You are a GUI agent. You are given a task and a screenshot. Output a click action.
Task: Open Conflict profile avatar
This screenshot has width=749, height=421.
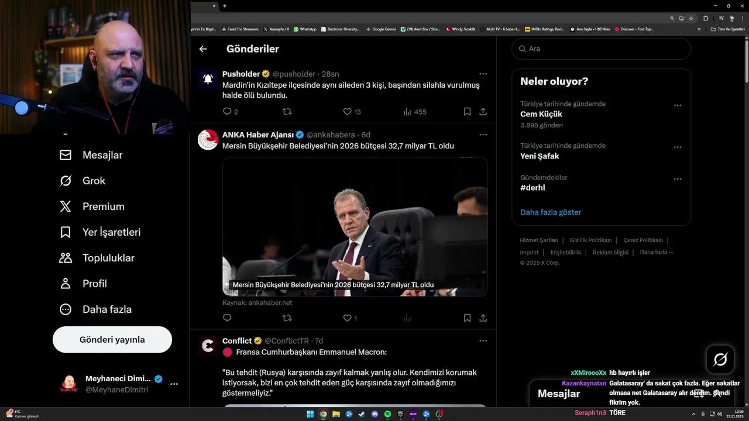coord(208,346)
